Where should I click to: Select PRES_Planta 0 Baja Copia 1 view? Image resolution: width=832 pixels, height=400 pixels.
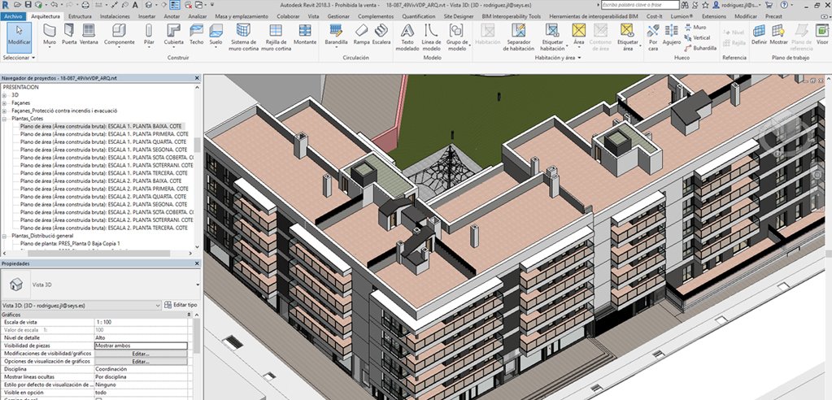tap(72, 243)
